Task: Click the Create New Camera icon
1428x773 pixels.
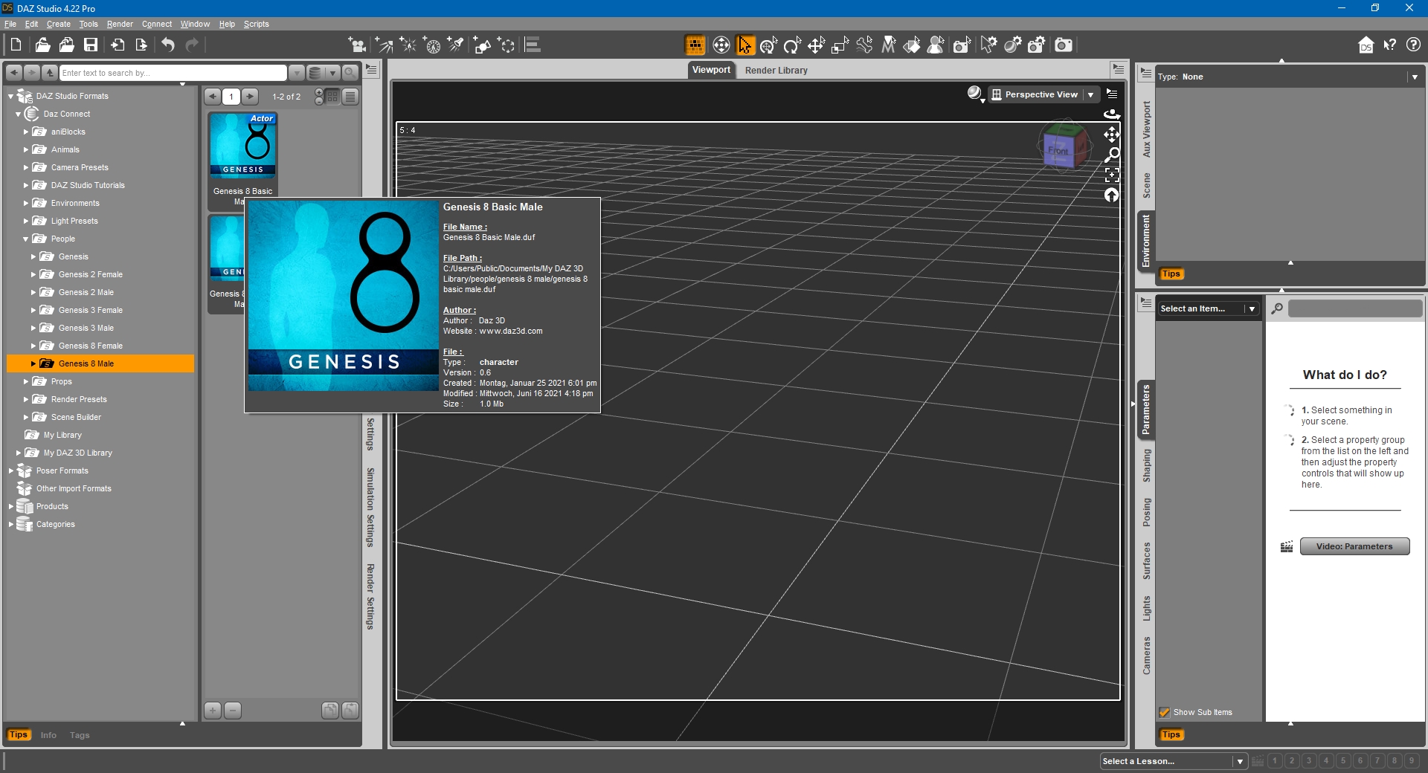Action: coord(358,45)
